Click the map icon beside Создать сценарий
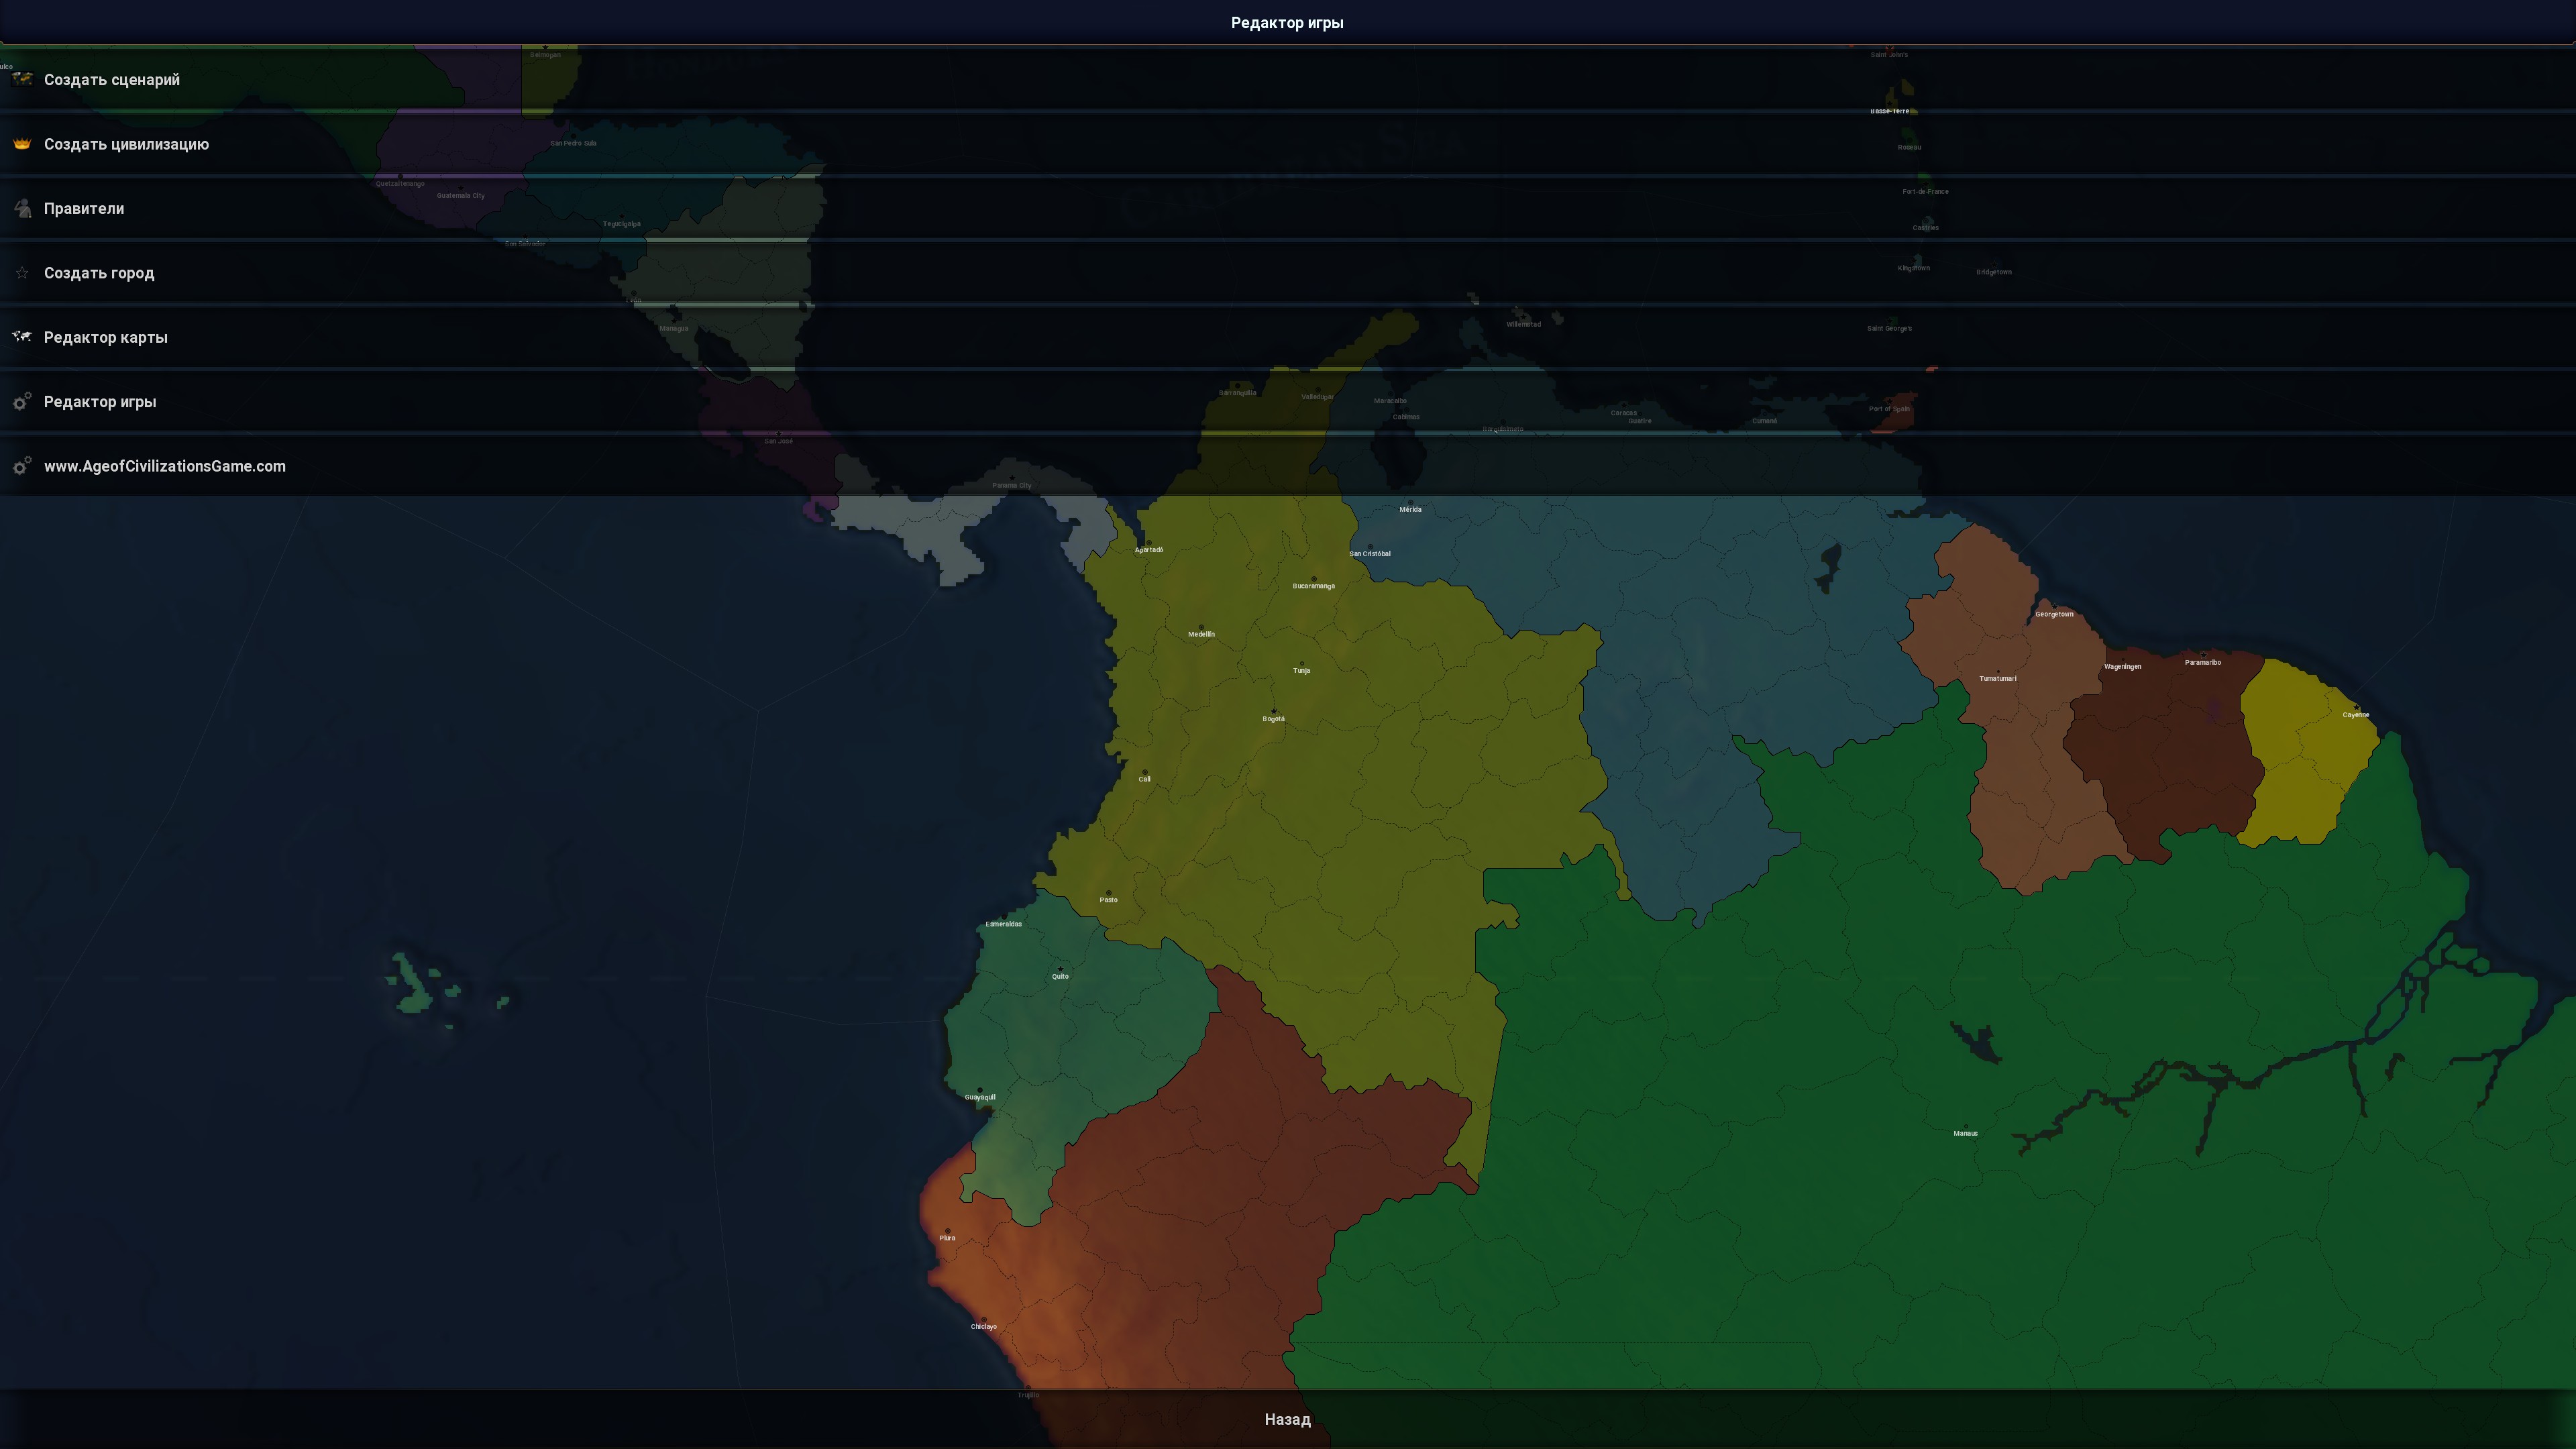This screenshot has width=2576, height=1449. pyautogui.click(x=22, y=79)
